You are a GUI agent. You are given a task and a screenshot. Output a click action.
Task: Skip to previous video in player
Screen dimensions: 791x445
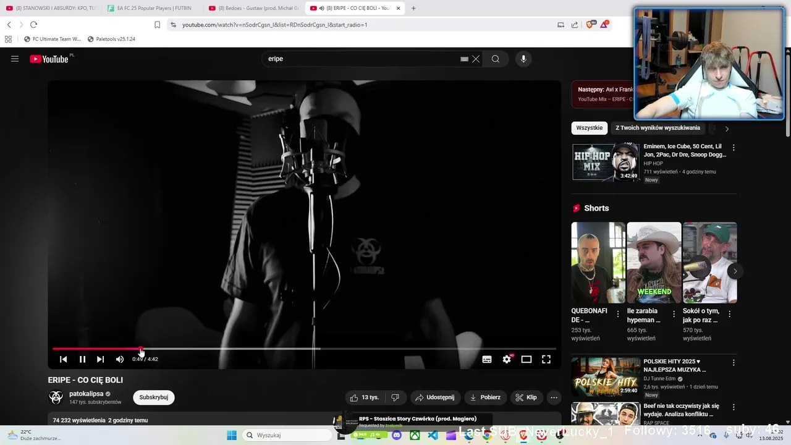pyautogui.click(x=63, y=359)
